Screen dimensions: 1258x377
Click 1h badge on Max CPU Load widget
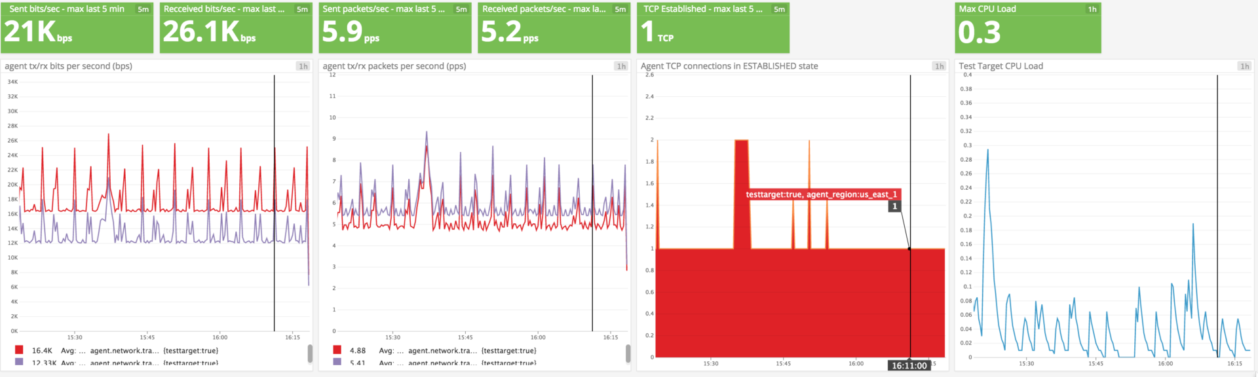pos(1092,9)
